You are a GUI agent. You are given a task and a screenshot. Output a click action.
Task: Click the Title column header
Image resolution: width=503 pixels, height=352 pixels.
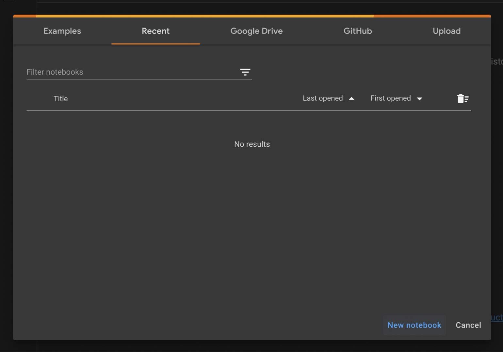click(61, 99)
